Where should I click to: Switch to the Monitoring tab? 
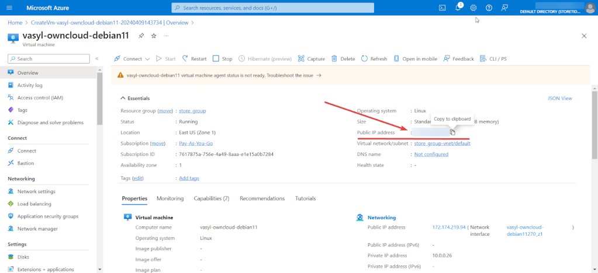[170, 198]
